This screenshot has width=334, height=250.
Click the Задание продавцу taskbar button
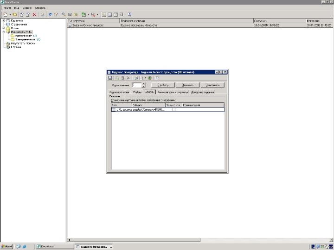(x=94, y=247)
